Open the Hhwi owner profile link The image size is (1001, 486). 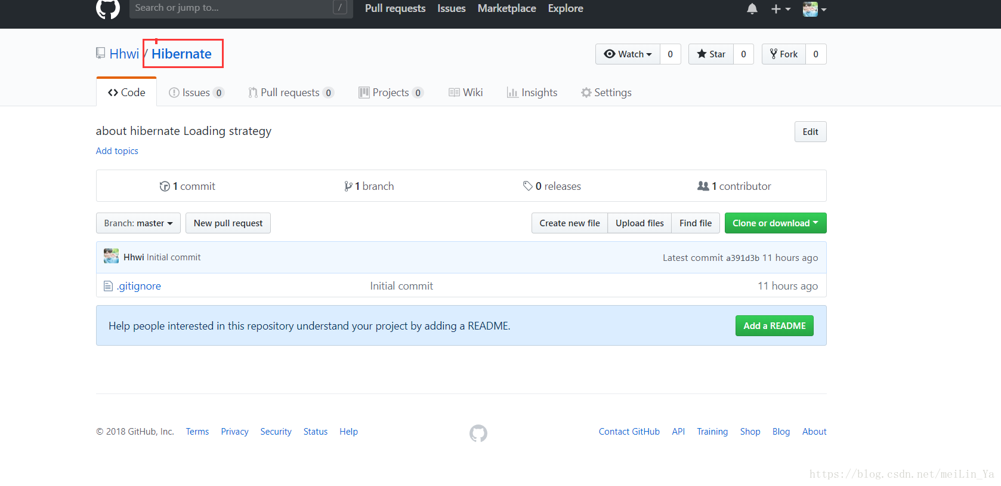124,54
